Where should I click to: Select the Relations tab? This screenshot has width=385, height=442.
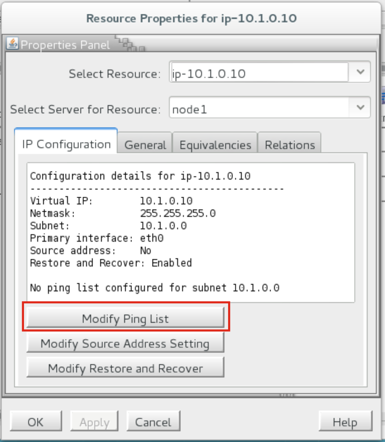[289, 144]
